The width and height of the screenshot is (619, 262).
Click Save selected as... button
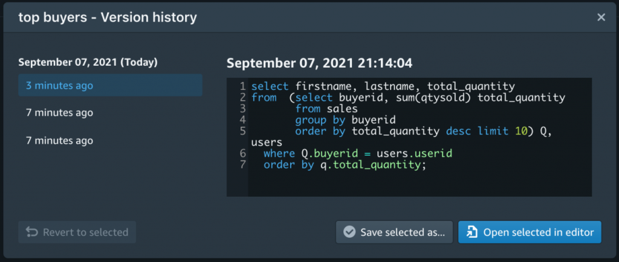pyautogui.click(x=394, y=232)
